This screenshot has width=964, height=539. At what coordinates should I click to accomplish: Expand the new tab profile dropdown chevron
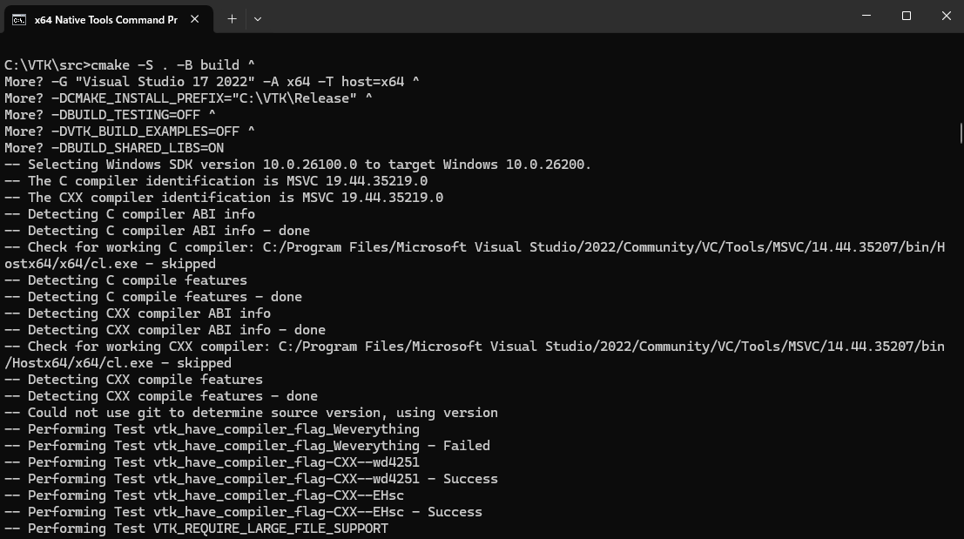258,19
